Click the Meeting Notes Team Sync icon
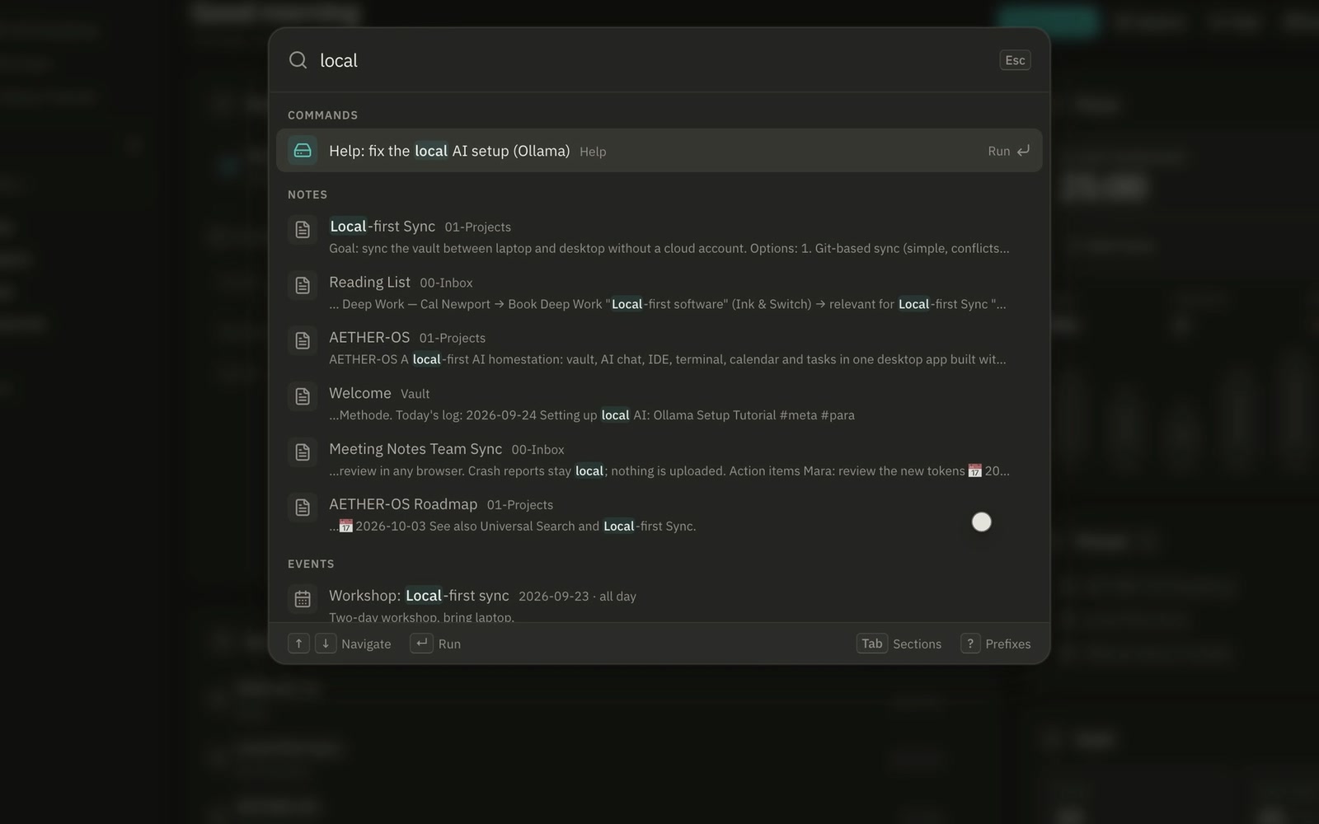Image resolution: width=1319 pixels, height=824 pixels. (303, 452)
